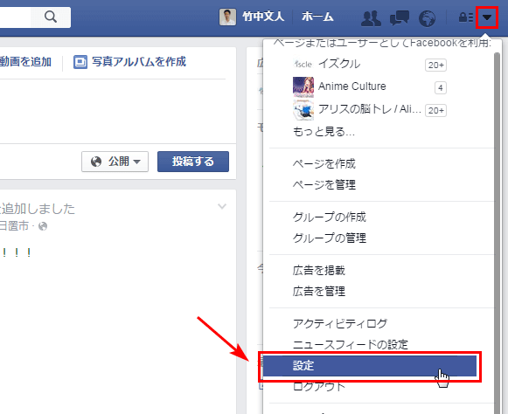Image resolution: width=508 pixels, height=414 pixels.
Task: Click the 20+ badge beside イズクル
Action: pos(435,65)
